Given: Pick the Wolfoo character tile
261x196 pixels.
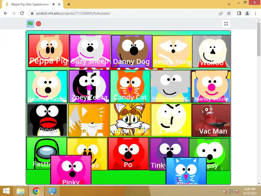Looking at the screenshot, I should click(x=212, y=51).
